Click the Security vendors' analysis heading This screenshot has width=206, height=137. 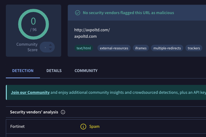34,112
